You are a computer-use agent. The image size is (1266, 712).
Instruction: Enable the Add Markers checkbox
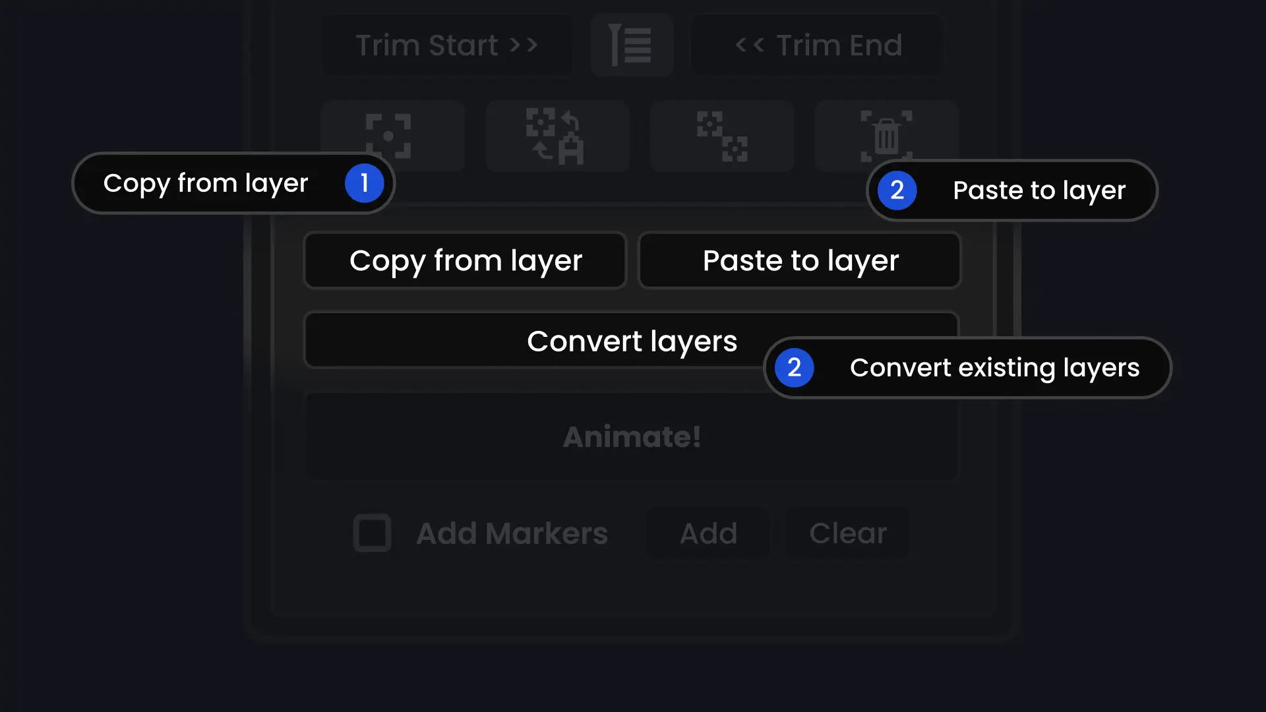point(372,533)
